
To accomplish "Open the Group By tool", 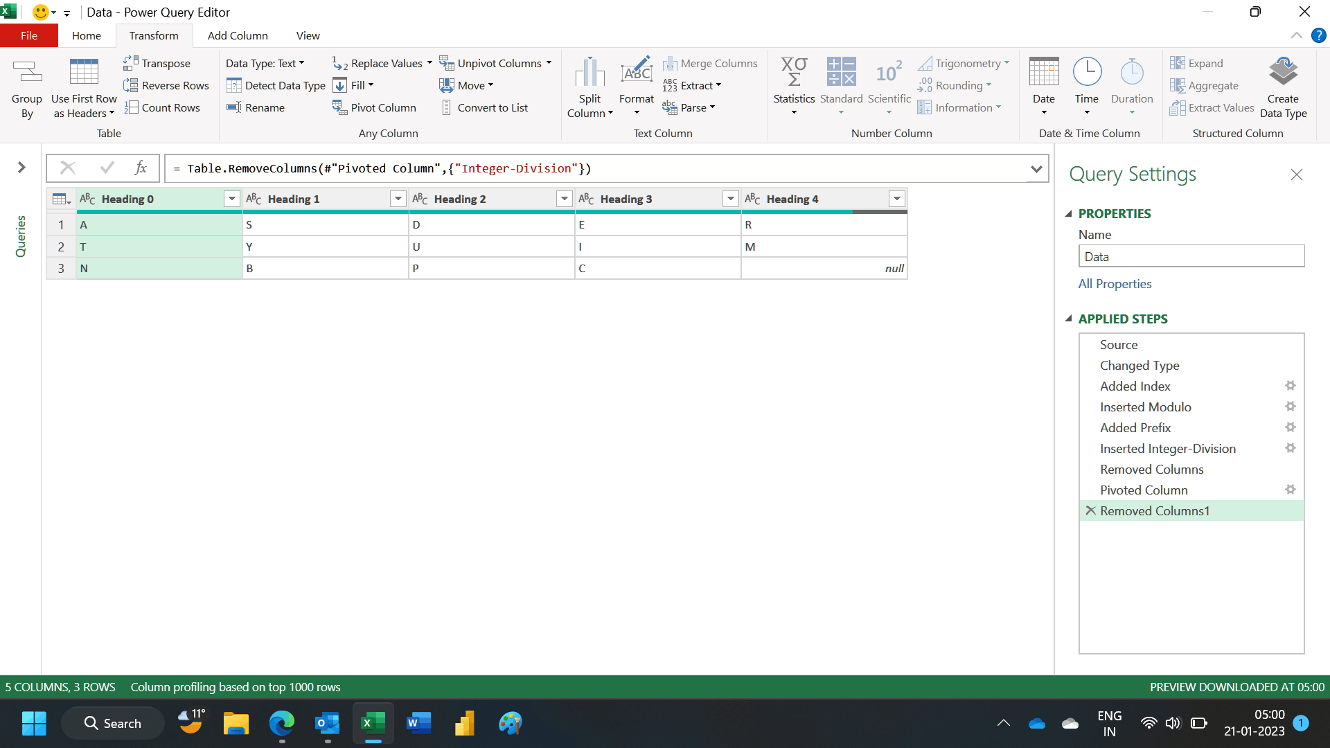I will [x=26, y=88].
